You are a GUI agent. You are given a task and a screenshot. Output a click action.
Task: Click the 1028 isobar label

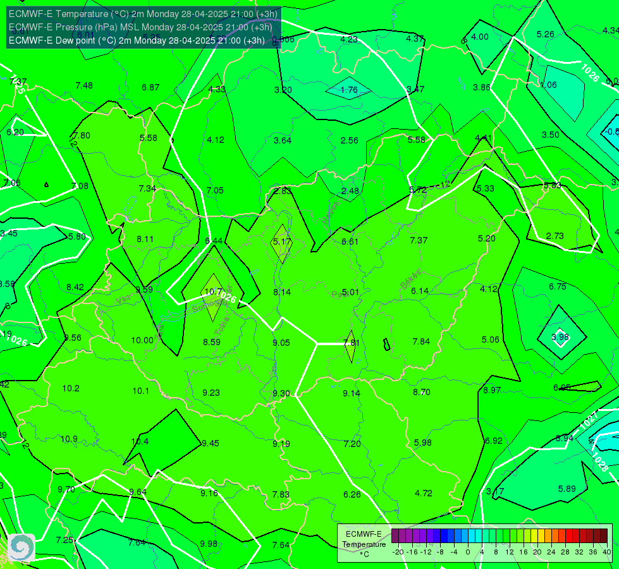point(599,462)
